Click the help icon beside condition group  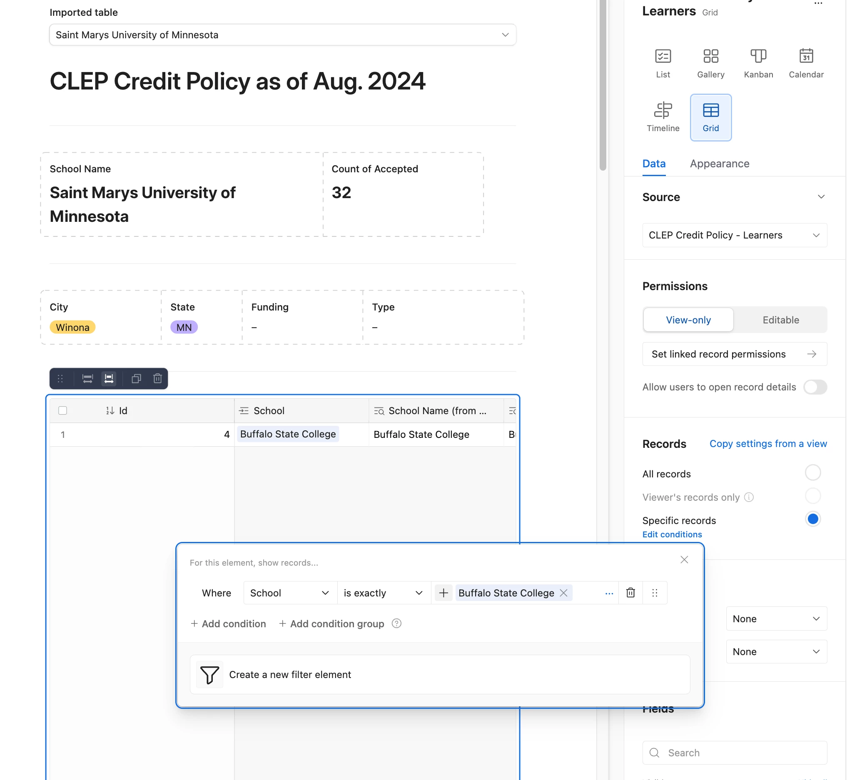(x=396, y=623)
